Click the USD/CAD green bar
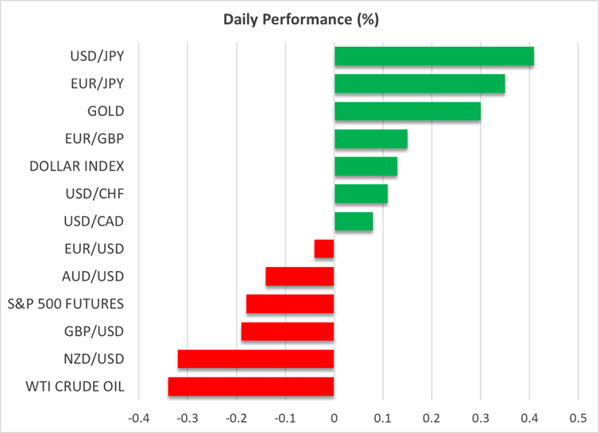The height and width of the screenshot is (433, 599). pyautogui.click(x=354, y=222)
